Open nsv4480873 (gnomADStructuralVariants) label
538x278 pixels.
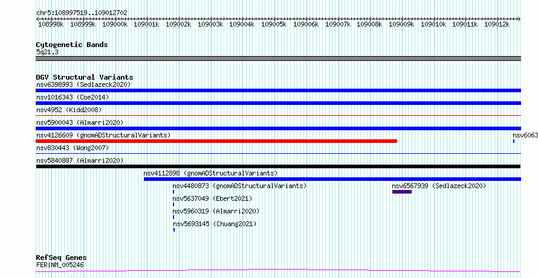coord(239,186)
